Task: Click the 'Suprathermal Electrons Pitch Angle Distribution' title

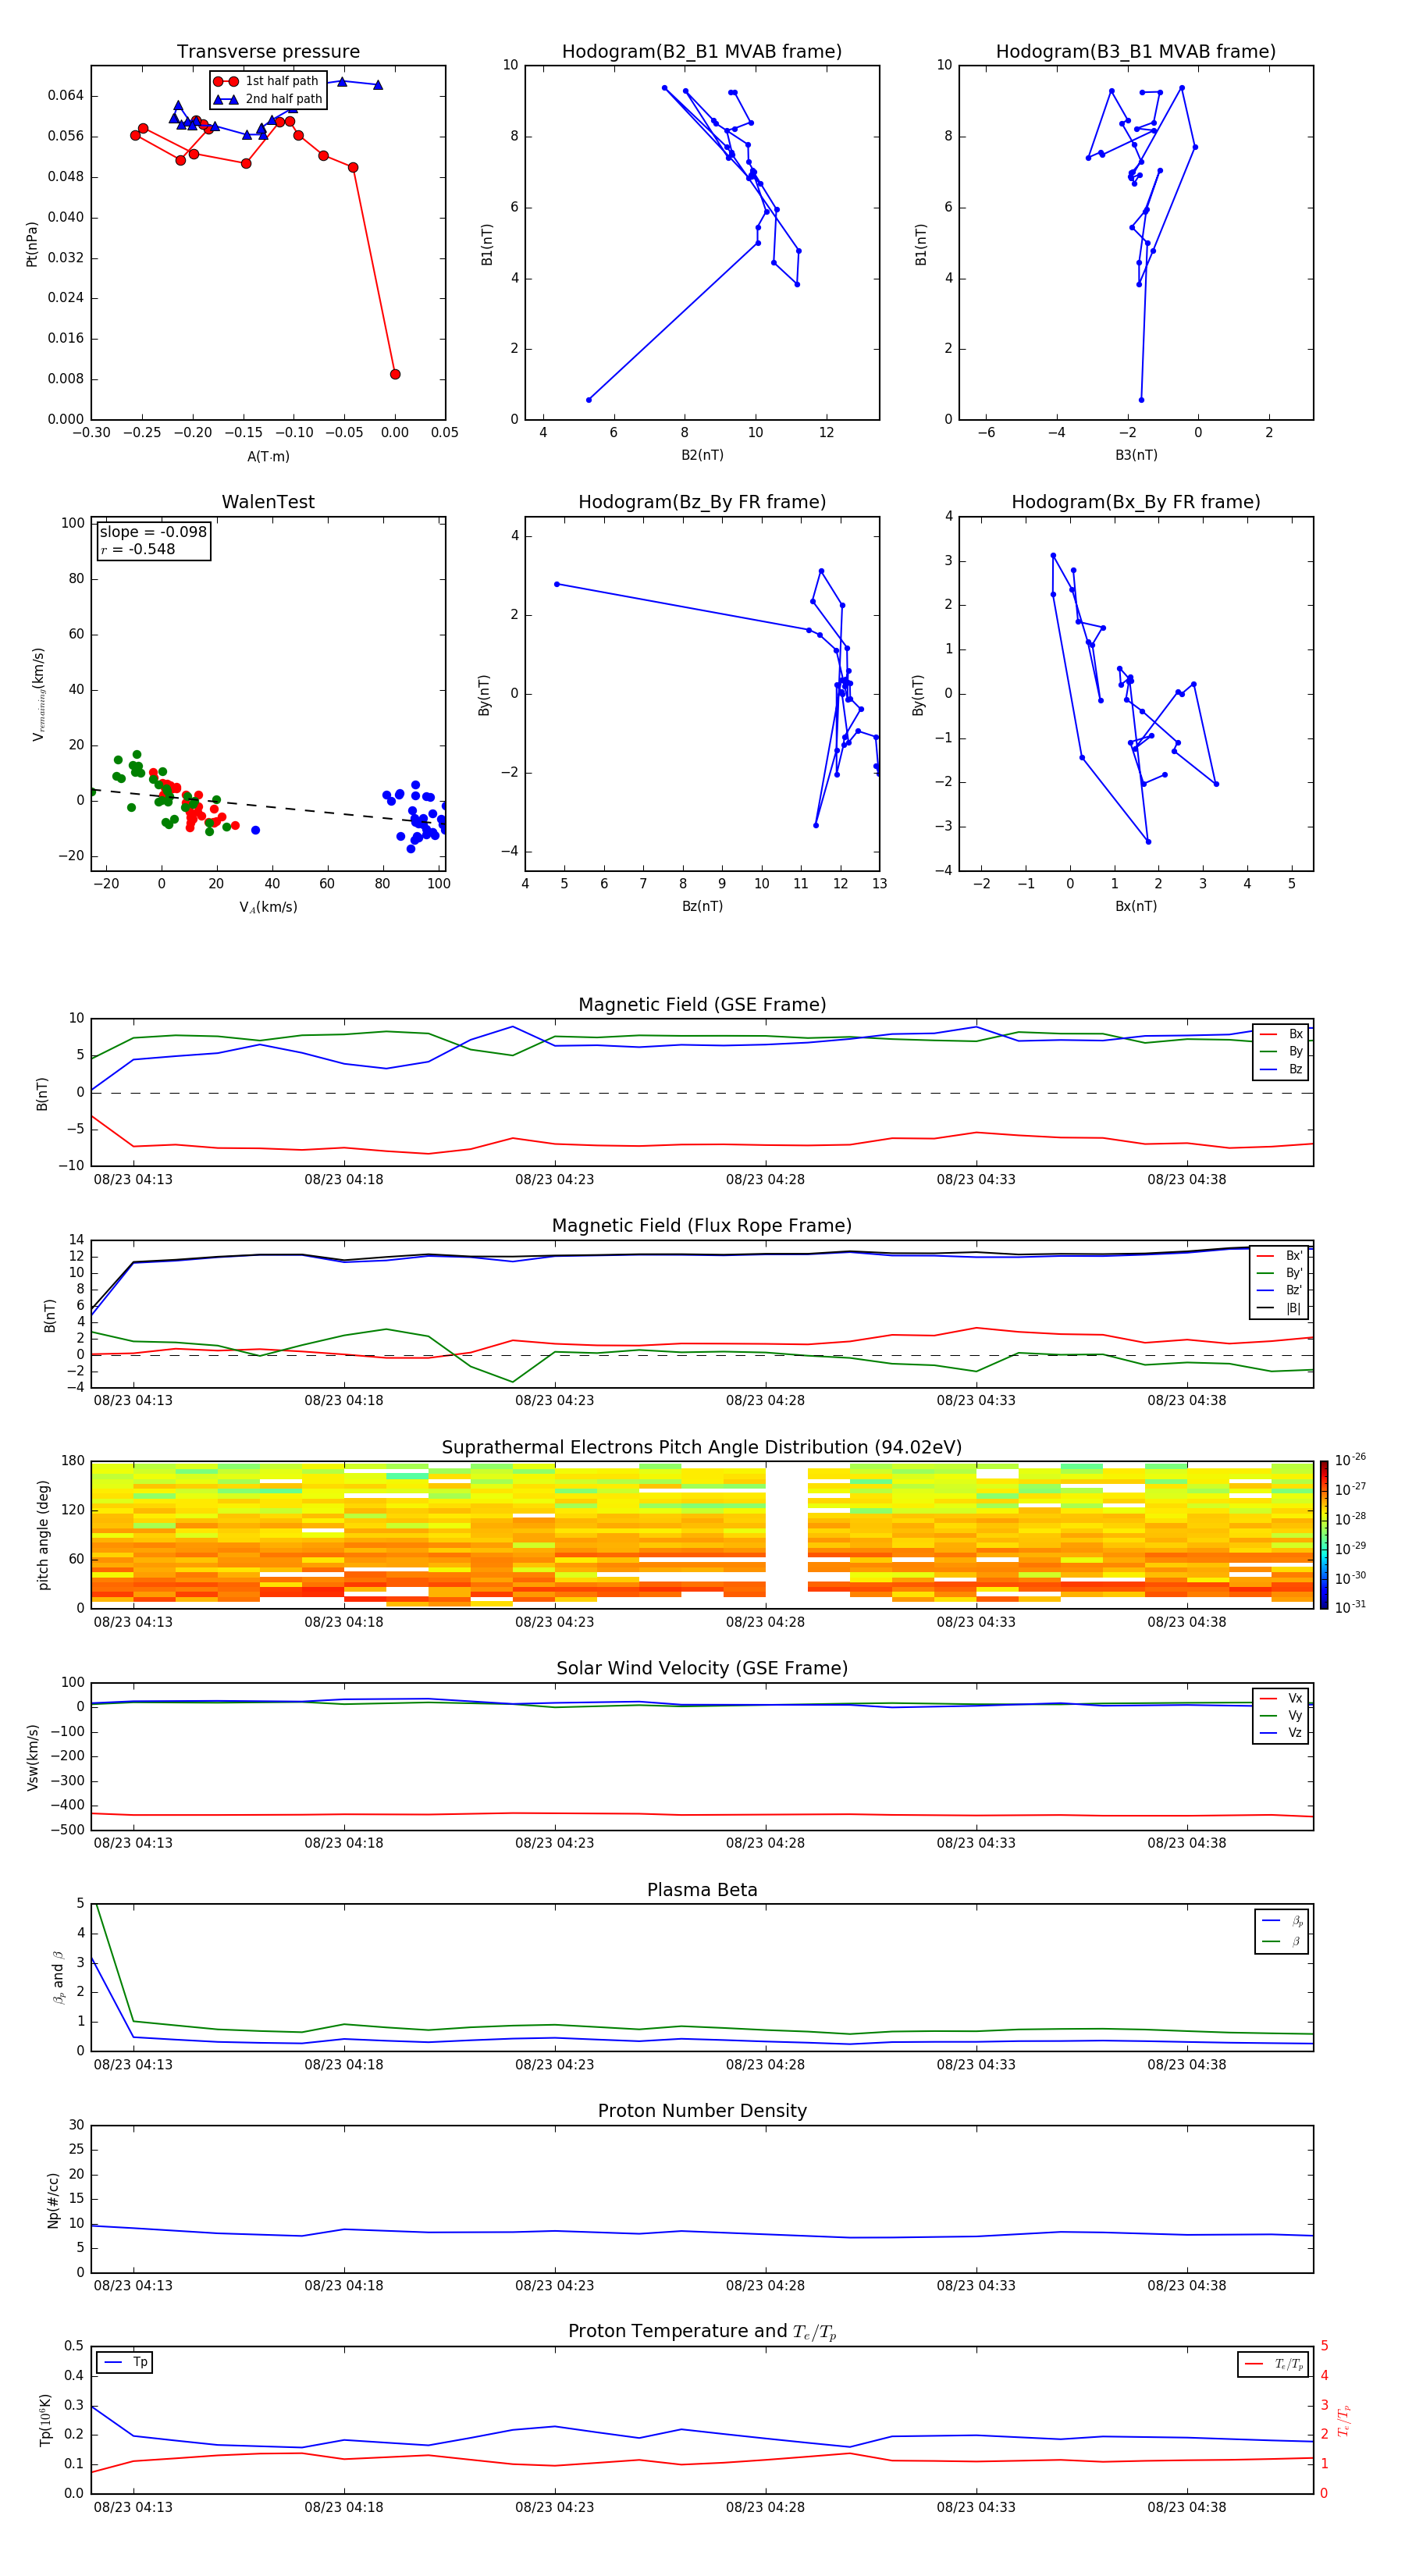Action: click(702, 1448)
